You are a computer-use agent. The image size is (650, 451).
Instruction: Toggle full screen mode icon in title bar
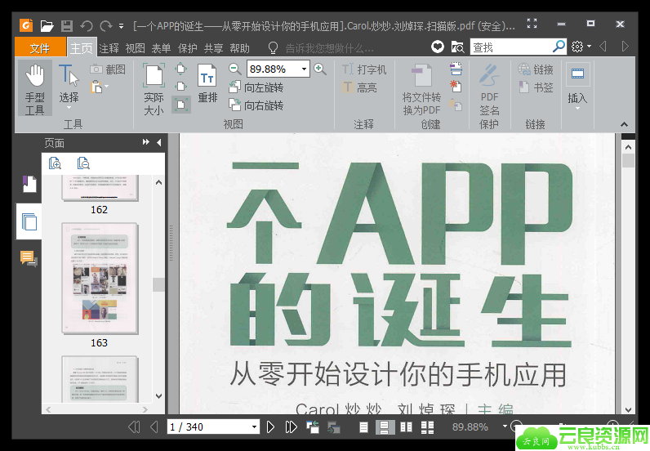tap(532, 24)
